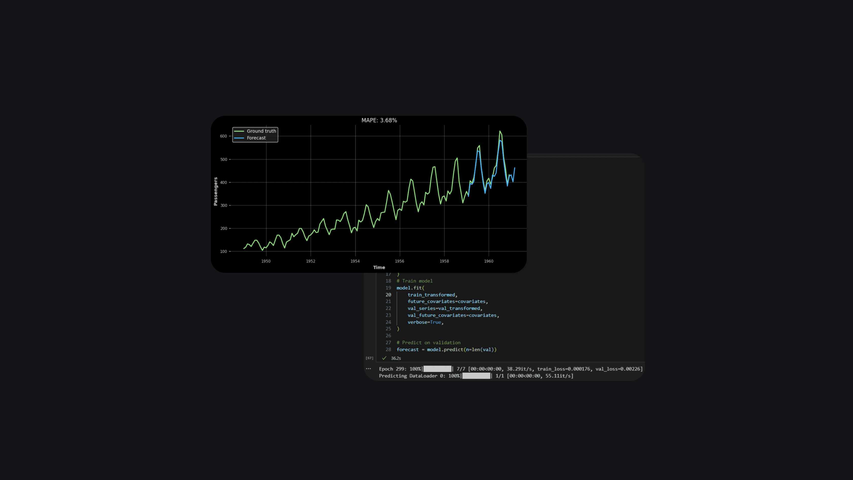Click the future_covariates=covariates argument
Screen dimensions: 853x480
pyautogui.click(x=447, y=301)
